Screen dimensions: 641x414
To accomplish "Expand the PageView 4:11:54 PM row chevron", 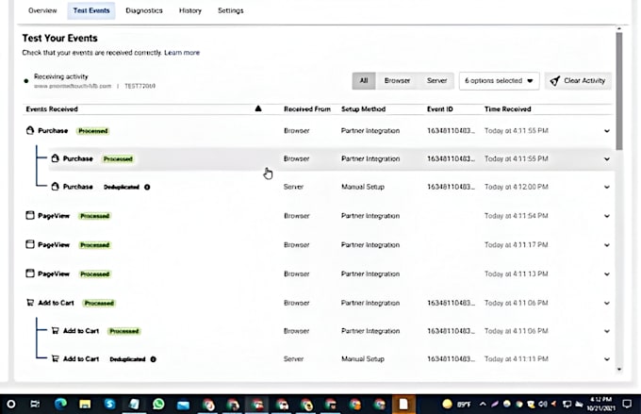I will pyautogui.click(x=607, y=216).
